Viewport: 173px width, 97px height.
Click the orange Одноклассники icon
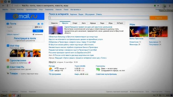coord(8,60)
